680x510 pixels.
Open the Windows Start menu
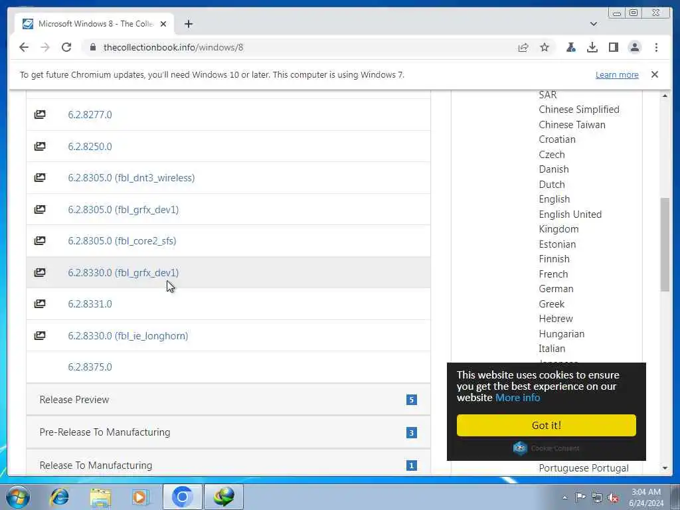tap(18, 497)
